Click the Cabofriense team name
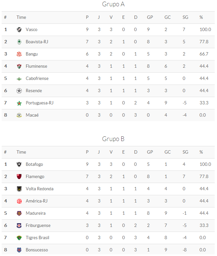Screen dimensions: 217x256 tap(37, 79)
